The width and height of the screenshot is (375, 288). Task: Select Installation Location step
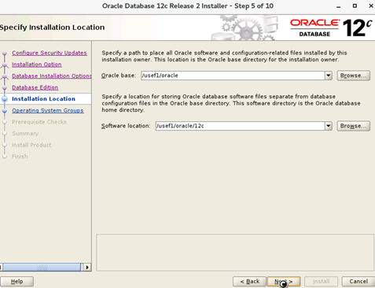(43, 99)
